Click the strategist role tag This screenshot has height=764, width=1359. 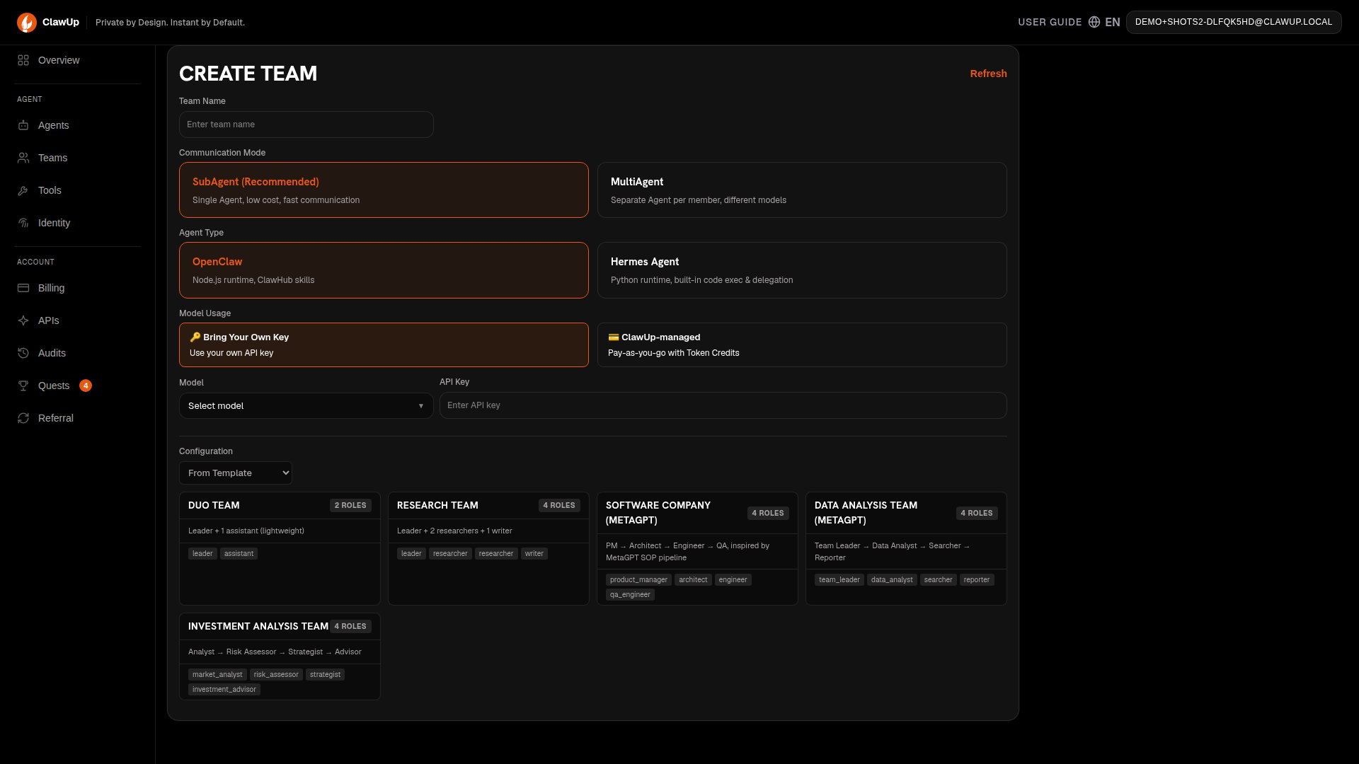[x=325, y=675]
